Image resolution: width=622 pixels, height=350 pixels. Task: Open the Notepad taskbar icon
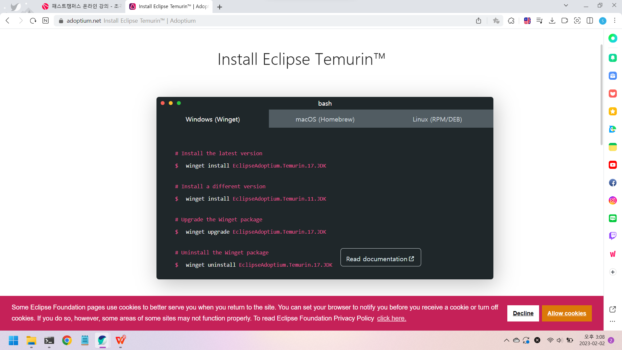(85, 340)
